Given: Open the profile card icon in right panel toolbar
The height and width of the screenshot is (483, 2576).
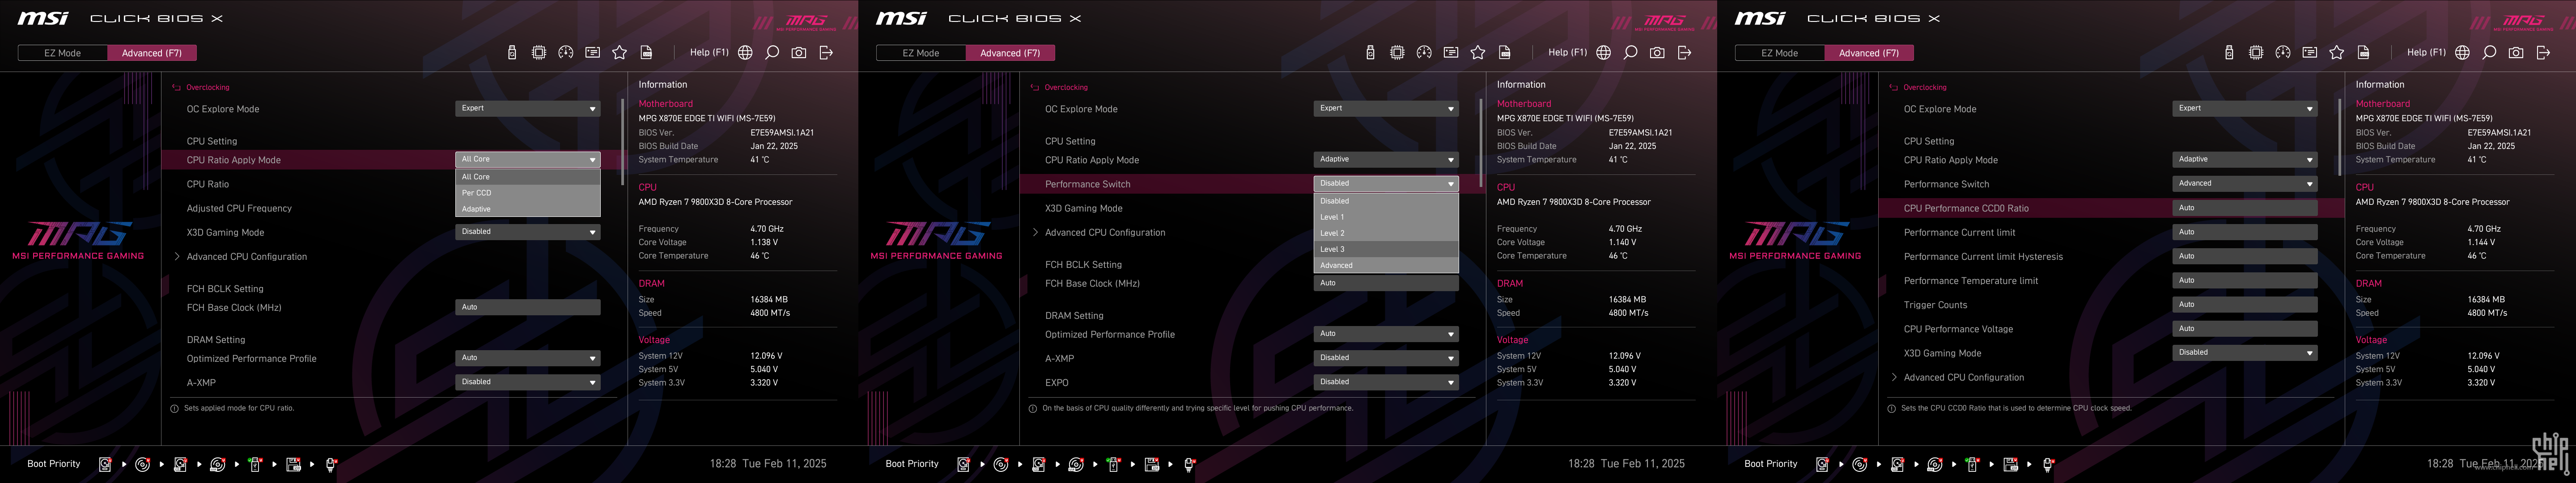Looking at the screenshot, I should click(x=2310, y=53).
